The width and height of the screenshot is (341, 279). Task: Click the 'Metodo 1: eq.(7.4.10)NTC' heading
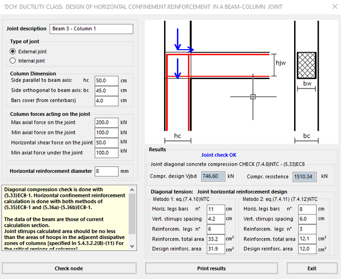(181, 199)
